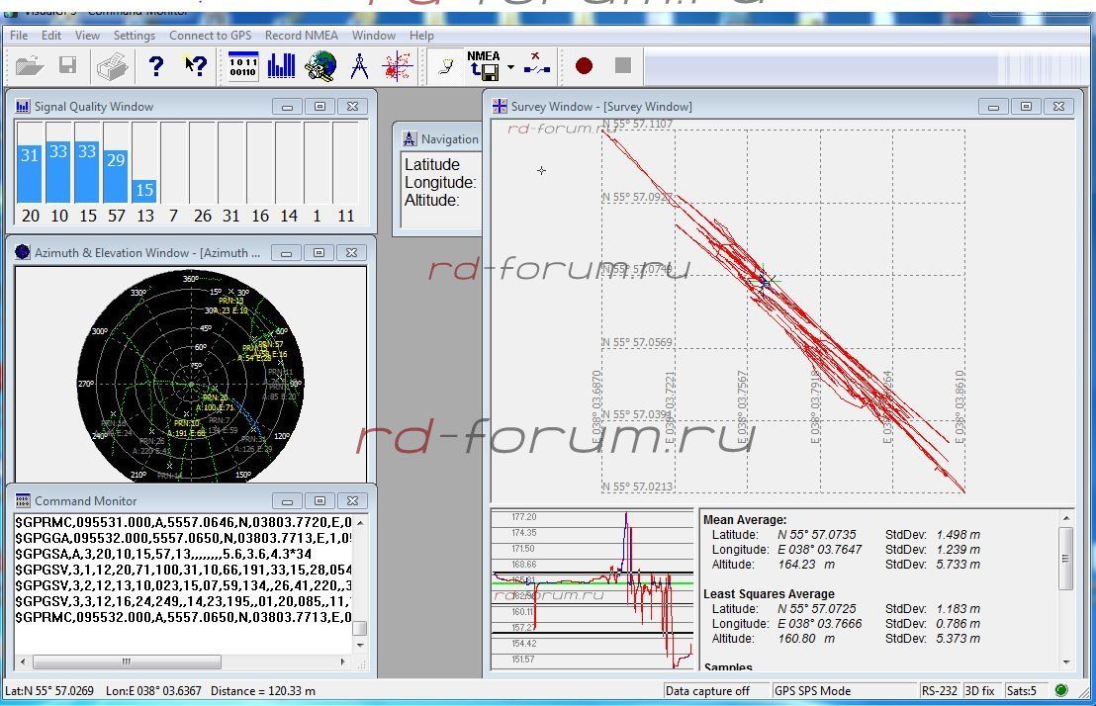The width and height of the screenshot is (1096, 706).
Task: Click the Survey scatter plot icon
Action: [x=398, y=66]
